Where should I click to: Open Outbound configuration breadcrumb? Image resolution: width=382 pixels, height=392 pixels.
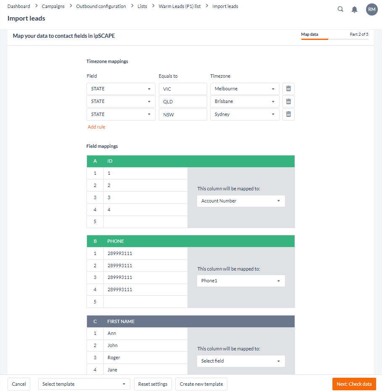click(x=101, y=6)
